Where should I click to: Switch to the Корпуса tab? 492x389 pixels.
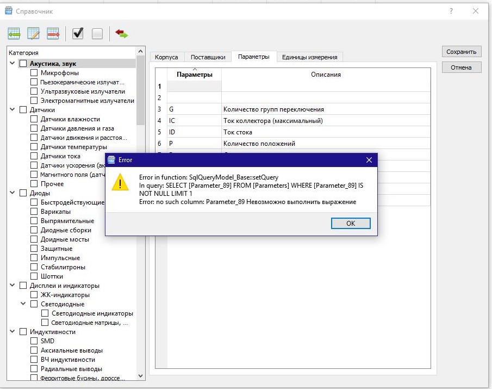166,57
